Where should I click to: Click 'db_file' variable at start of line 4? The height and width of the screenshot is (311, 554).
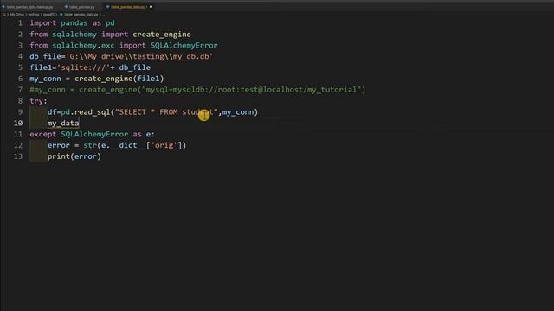click(45, 56)
